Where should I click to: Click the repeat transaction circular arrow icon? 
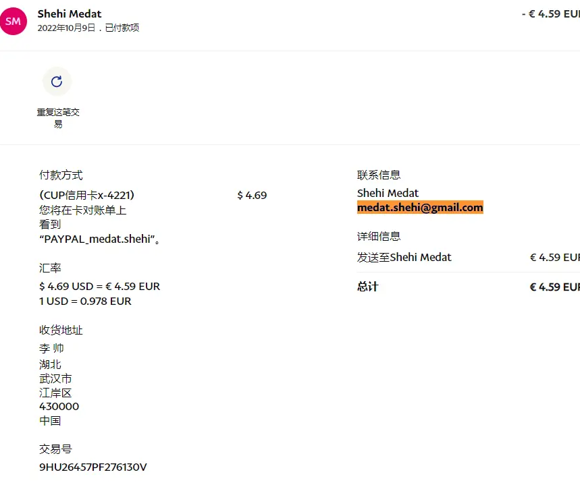(x=57, y=82)
